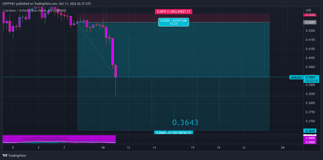Click date 17 on the time axis
Screen dimensions: 323x160
pos(193,148)
